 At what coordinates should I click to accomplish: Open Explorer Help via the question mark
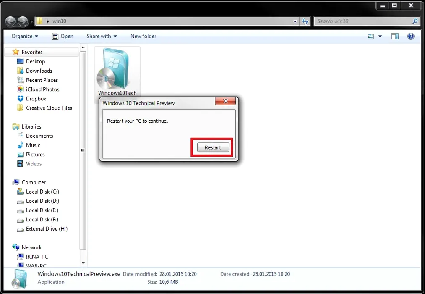tap(411, 37)
